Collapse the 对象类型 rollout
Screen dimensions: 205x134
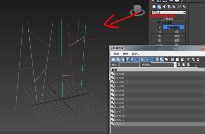point(168,19)
